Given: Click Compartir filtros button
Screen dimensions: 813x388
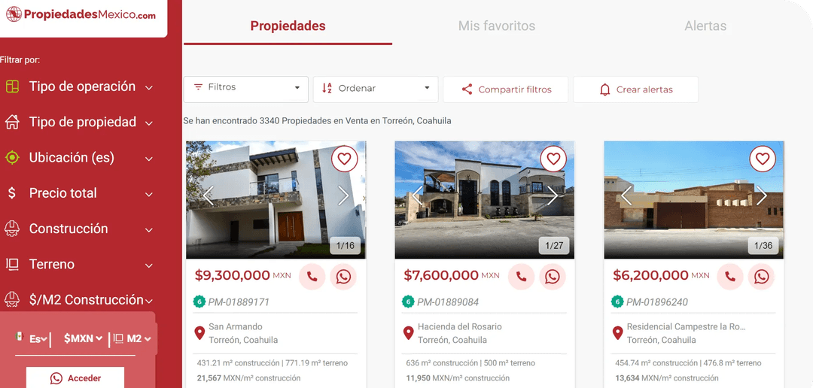Looking at the screenshot, I should click(506, 89).
